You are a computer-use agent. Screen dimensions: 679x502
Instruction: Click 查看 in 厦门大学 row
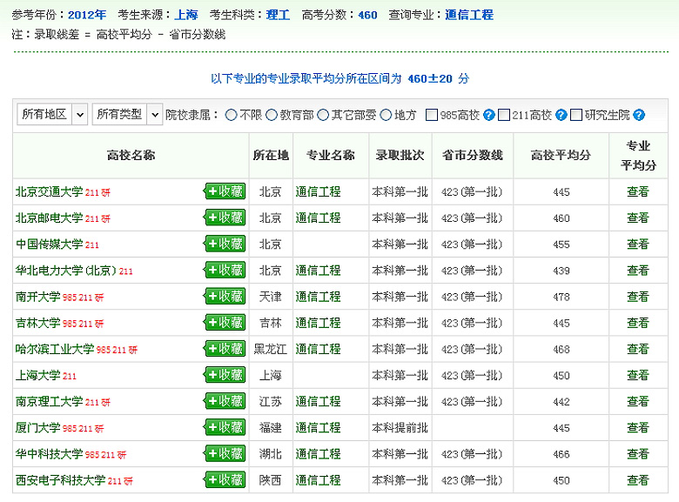click(638, 428)
